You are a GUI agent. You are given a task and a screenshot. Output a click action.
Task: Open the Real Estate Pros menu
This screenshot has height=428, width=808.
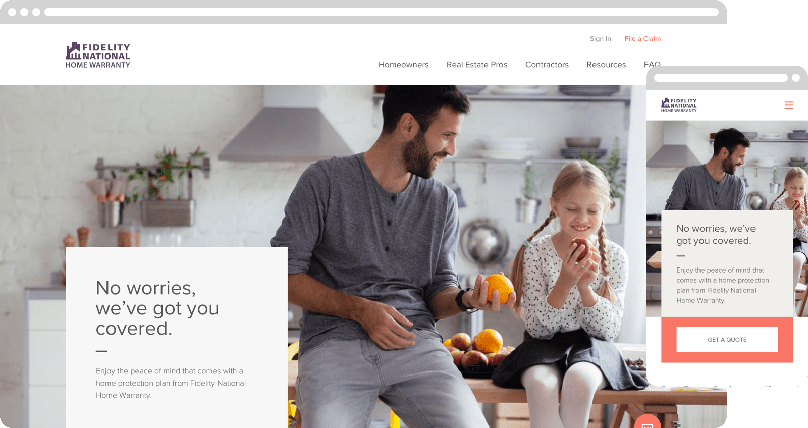click(477, 65)
